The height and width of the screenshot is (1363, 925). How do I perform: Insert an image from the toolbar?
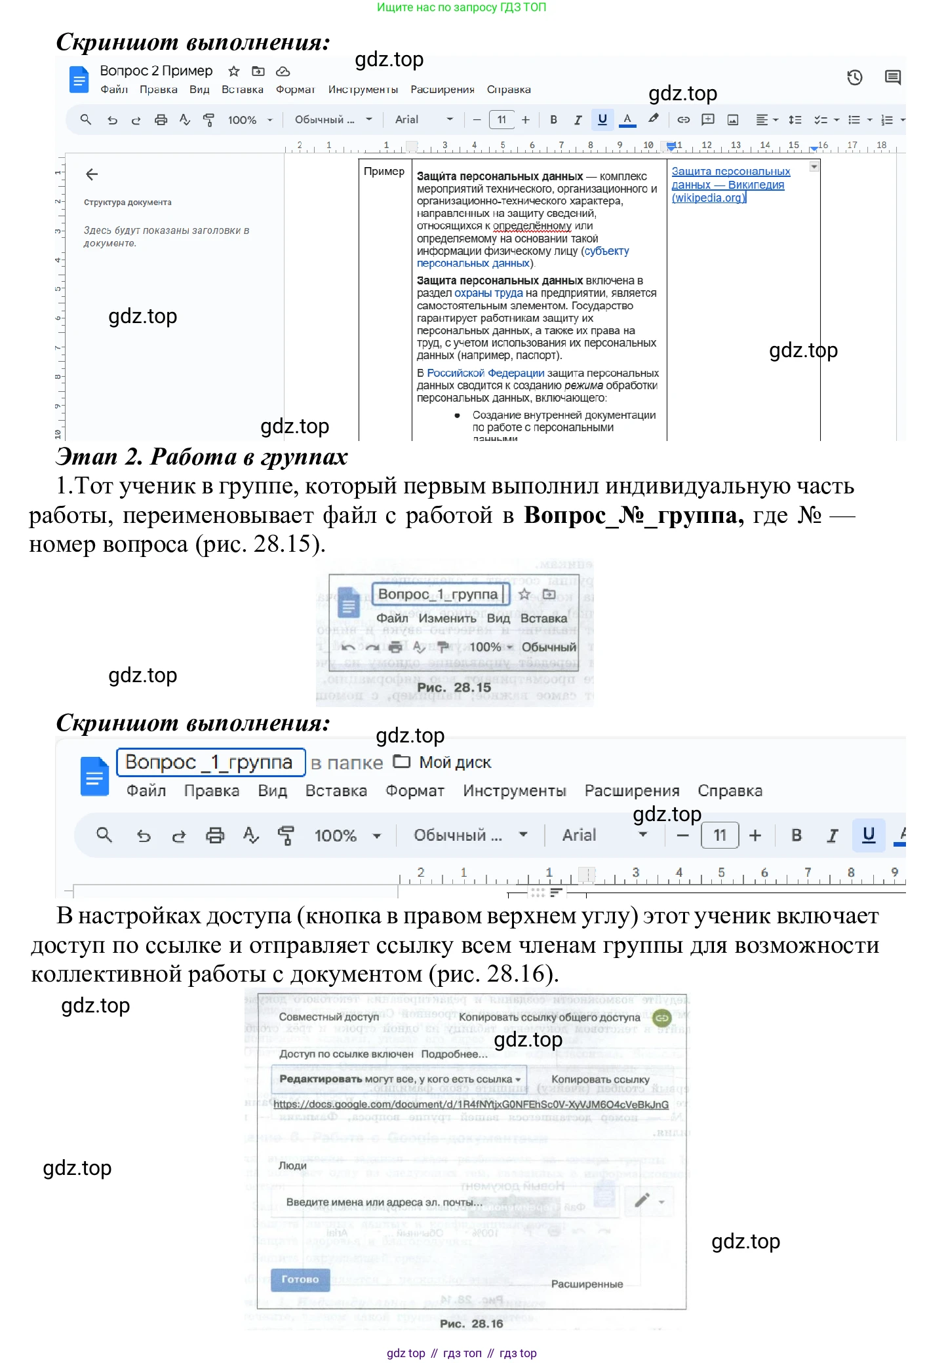coord(733,120)
